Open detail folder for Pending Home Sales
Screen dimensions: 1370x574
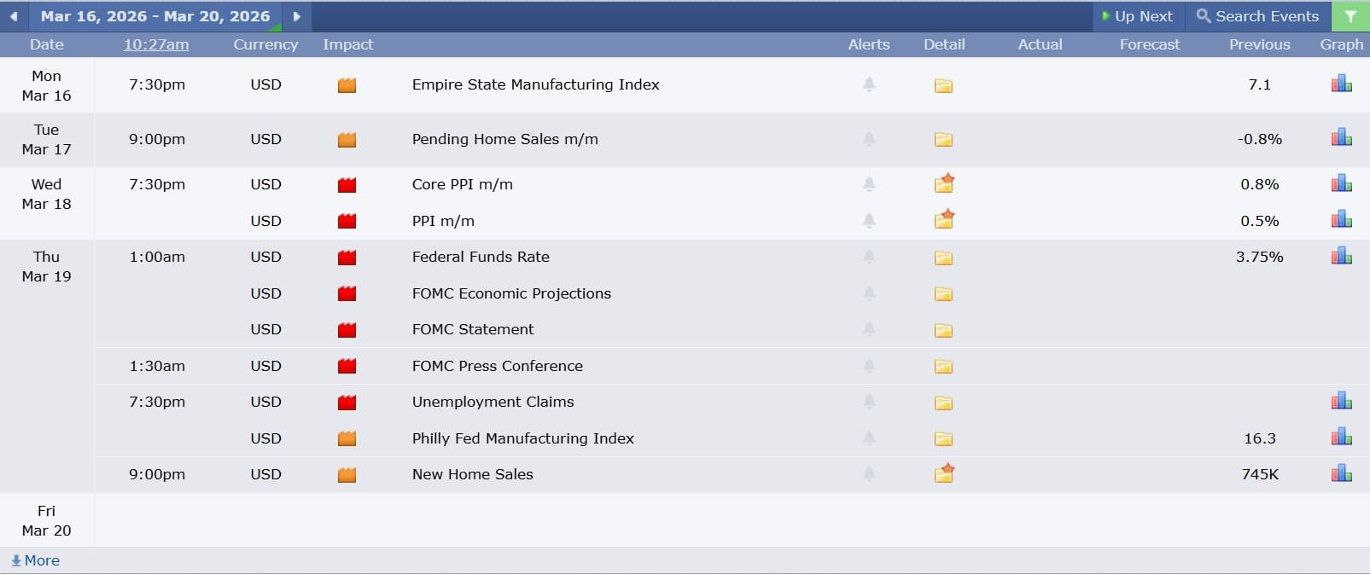(x=943, y=140)
